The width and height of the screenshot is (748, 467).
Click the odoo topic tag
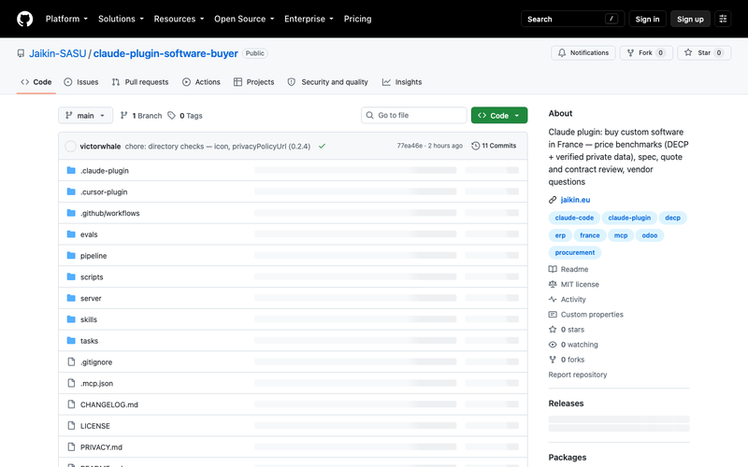(649, 235)
